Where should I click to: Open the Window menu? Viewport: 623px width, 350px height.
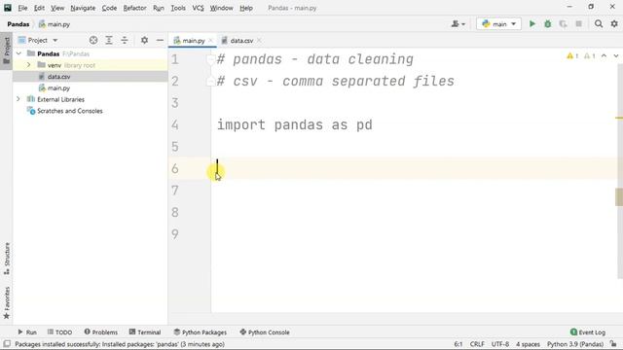pos(221,8)
